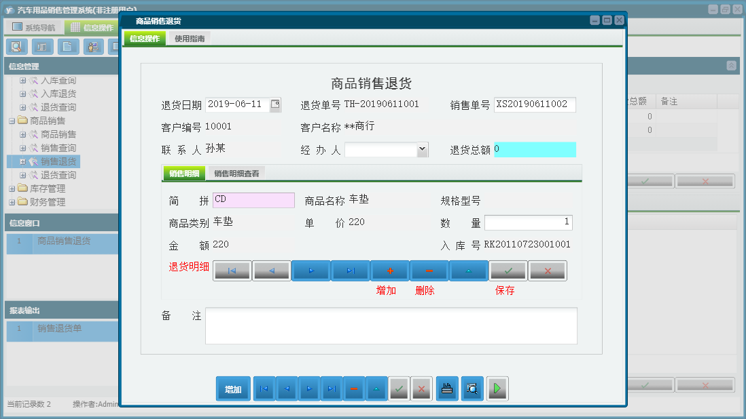Expand the 入库退货 tree node
Image resolution: width=746 pixels, height=419 pixels.
(x=23, y=94)
